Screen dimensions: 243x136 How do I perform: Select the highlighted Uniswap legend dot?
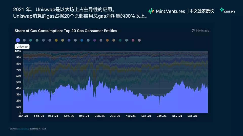[x=18, y=40]
